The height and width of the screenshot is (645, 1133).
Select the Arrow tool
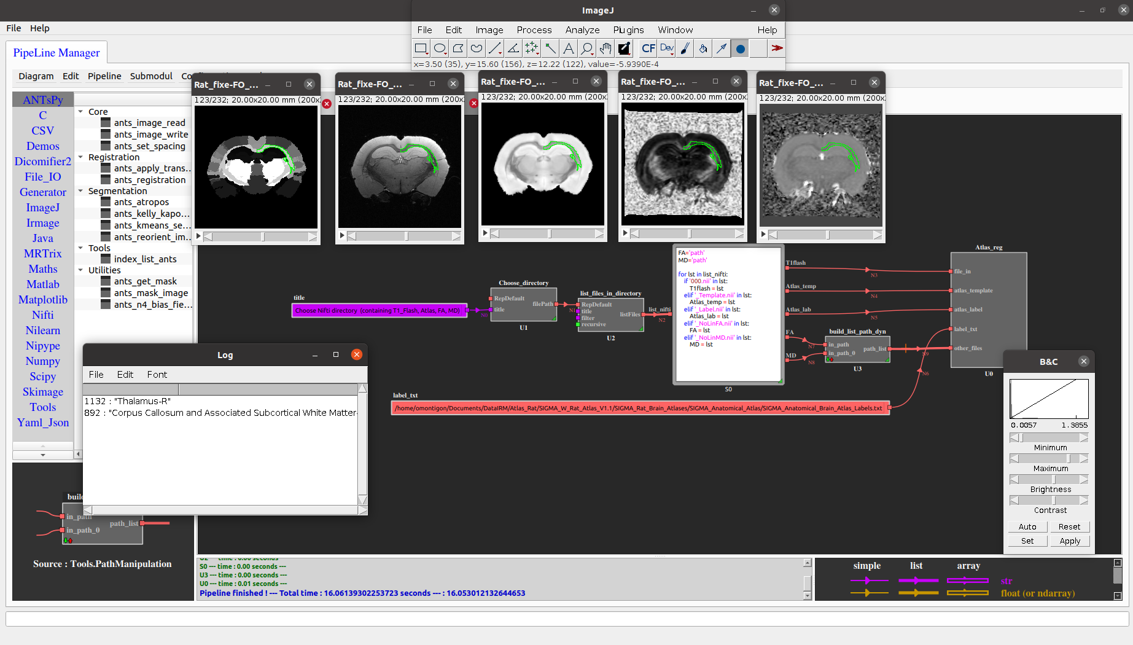(722, 49)
